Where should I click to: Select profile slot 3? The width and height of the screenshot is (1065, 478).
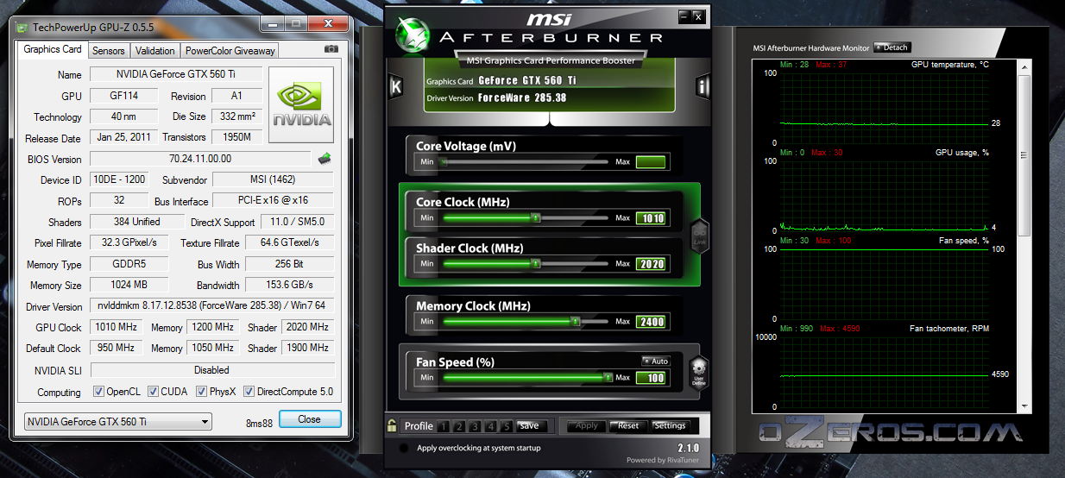point(475,426)
